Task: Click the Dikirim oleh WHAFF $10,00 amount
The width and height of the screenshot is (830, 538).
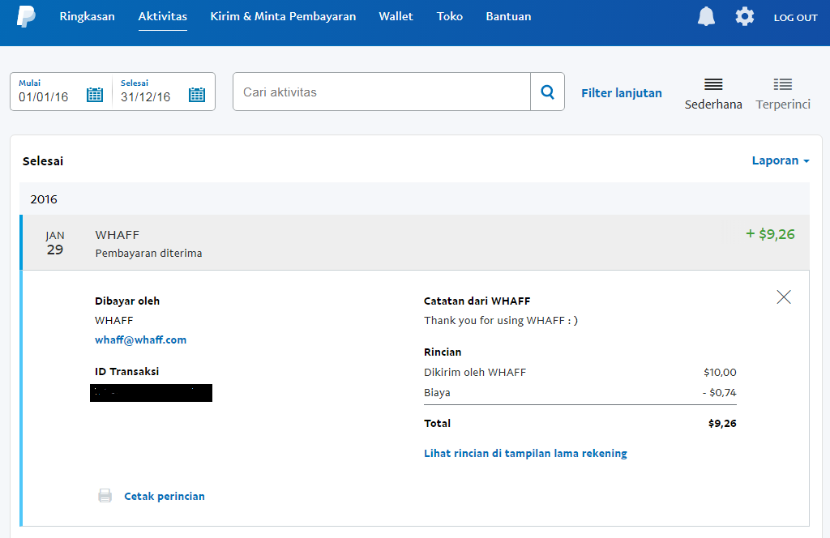Action: click(720, 373)
